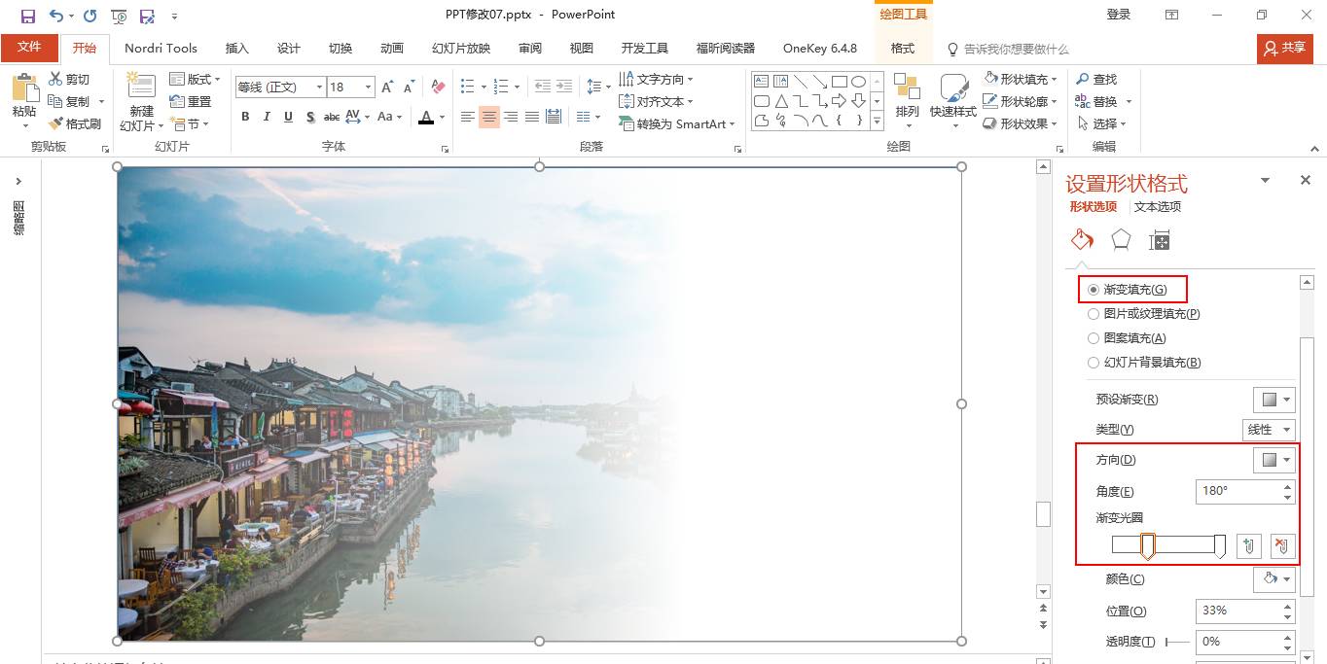1327x664 pixels.
Task: Switch to the 设计 (Design) tab
Action: pyautogui.click(x=288, y=48)
